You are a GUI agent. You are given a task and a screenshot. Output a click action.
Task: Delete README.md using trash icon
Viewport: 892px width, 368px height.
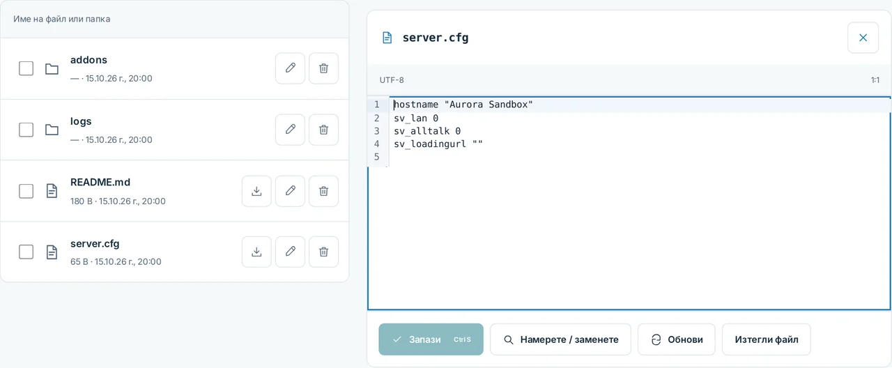(x=323, y=191)
